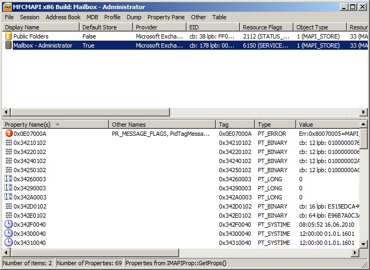Screen dimensions: 370x270
Task: Click the clock icon for 0x34310040
Action: pos(9,242)
